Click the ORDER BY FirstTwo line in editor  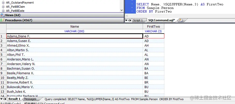pyautogui.click(x=154, y=12)
